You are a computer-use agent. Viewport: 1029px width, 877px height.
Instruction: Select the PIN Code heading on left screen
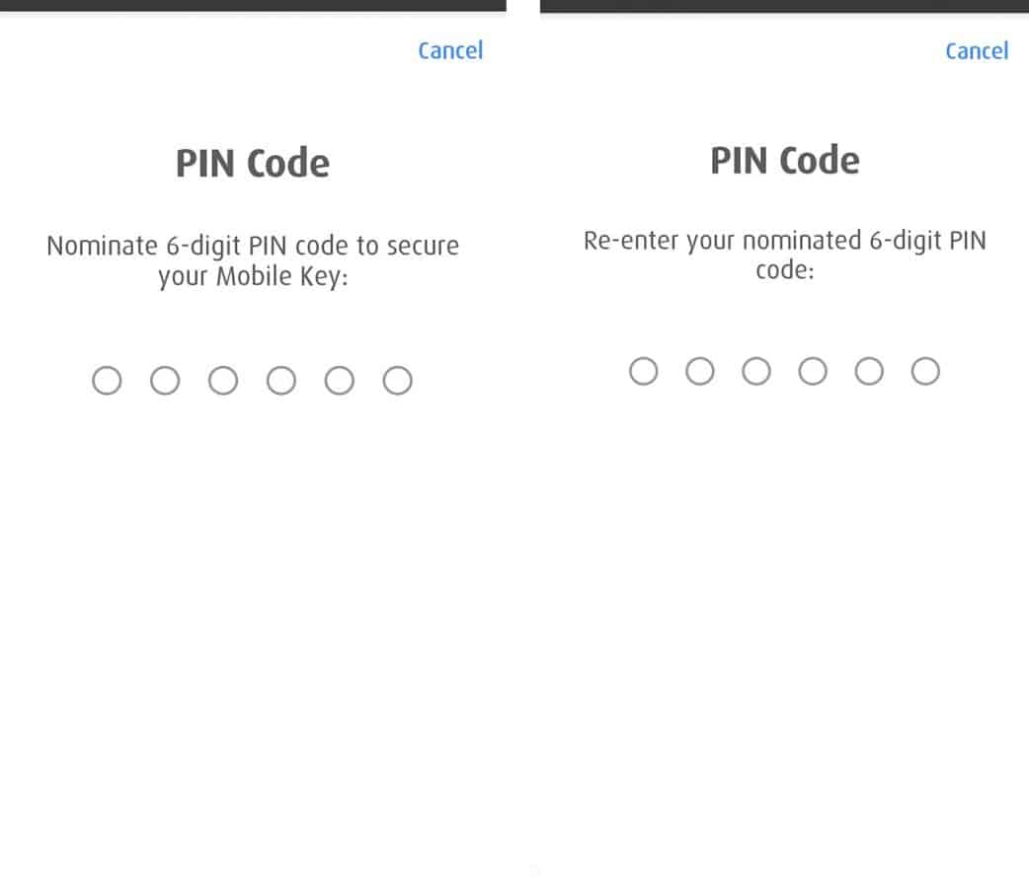pyautogui.click(x=253, y=162)
